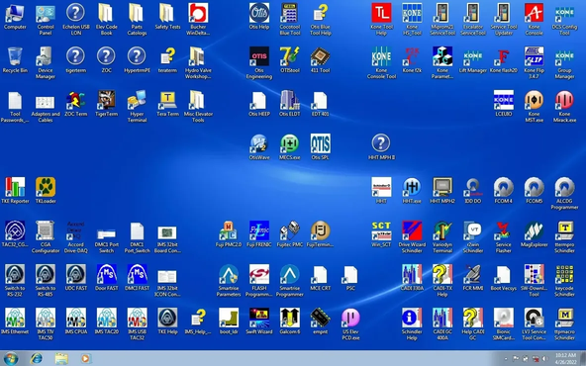
Task: Open the ZOC Term shortcut
Action: point(76,103)
